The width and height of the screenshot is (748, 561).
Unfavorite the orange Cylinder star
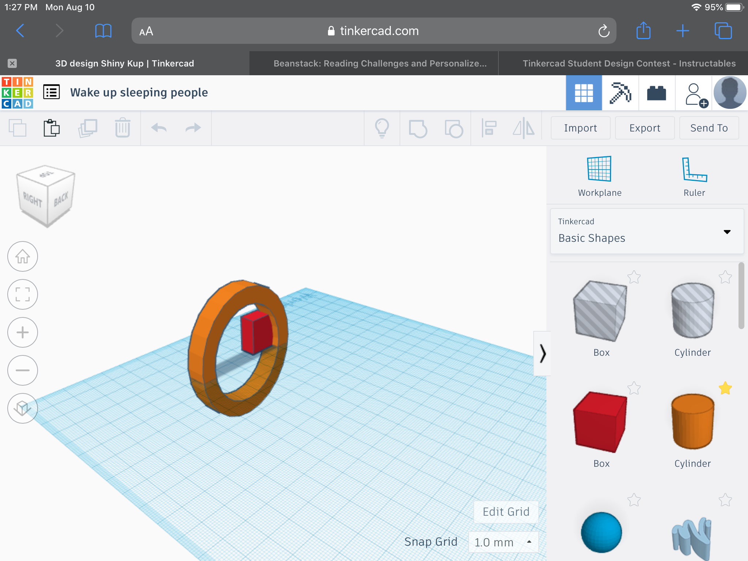point(725,388)
